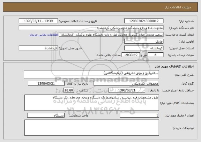Click the استان محل تحویل field کرمانشاه
Viewport: 201px width, 142px height.
coord(144,48)
